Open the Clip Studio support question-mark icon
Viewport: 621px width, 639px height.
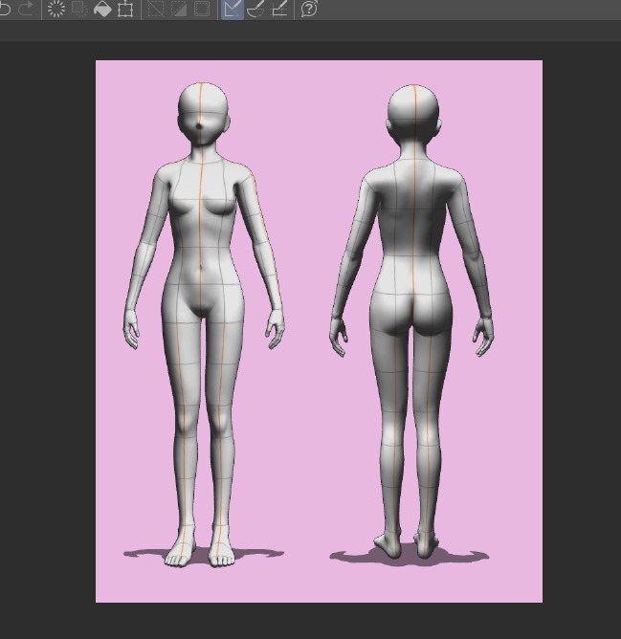309,9
